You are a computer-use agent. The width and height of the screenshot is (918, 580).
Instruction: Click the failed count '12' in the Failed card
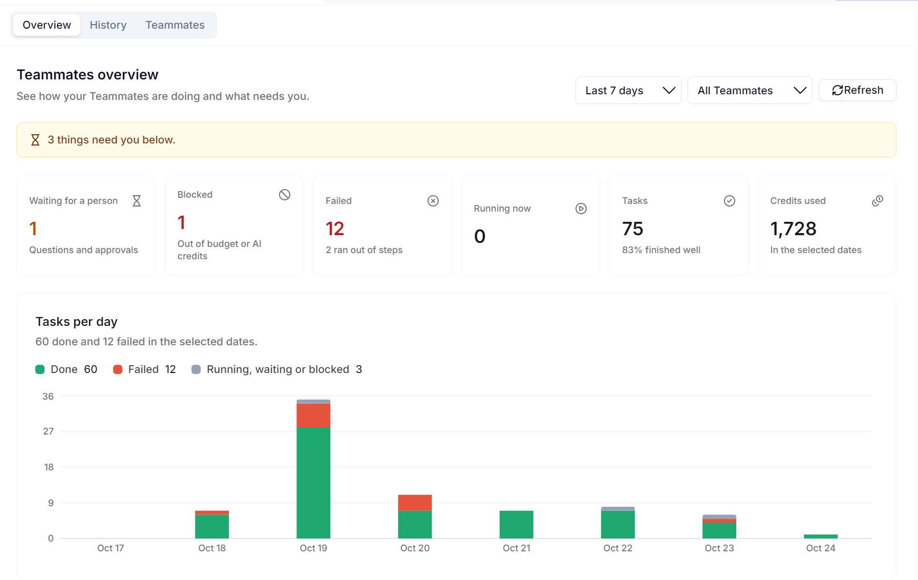tap(335, 229)
